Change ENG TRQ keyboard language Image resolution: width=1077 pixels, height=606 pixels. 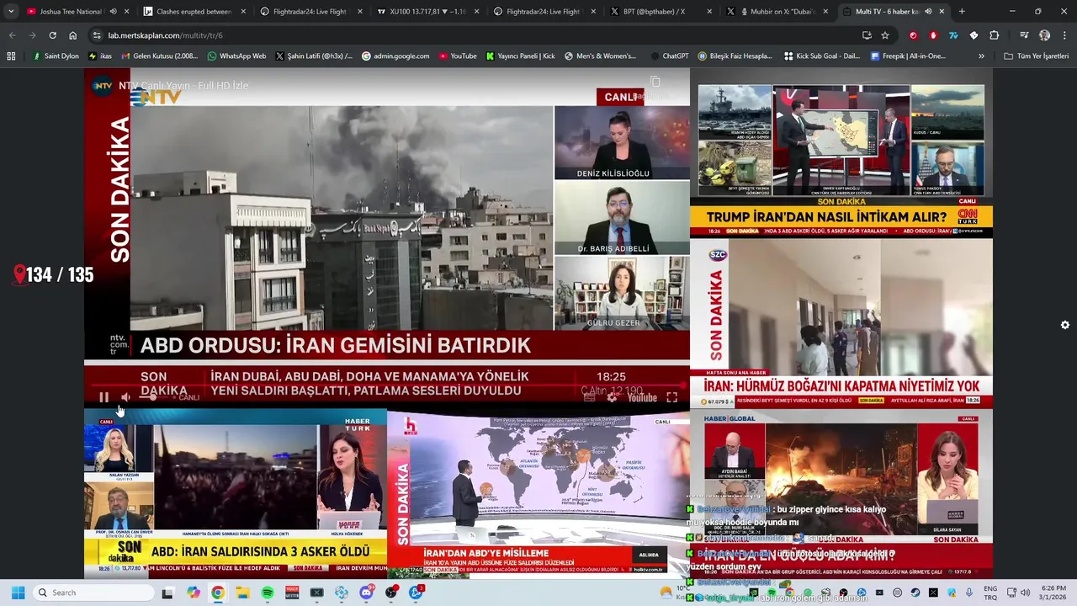990,593
